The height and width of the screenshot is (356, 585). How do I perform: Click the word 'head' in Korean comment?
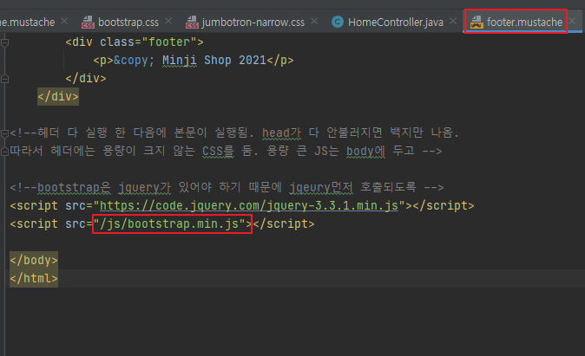coord(276,133)
